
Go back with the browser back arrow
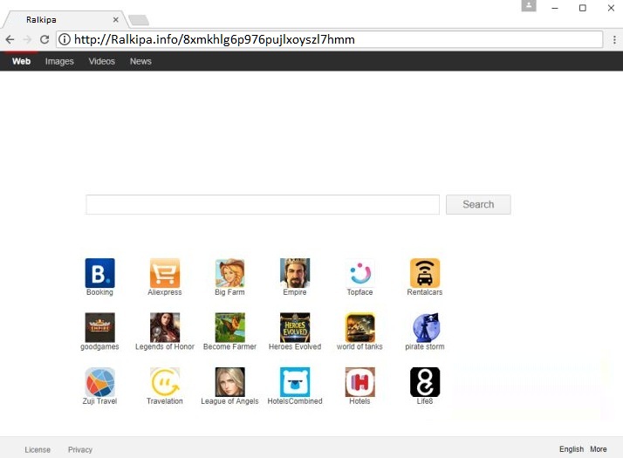click(x=10, y=39)
